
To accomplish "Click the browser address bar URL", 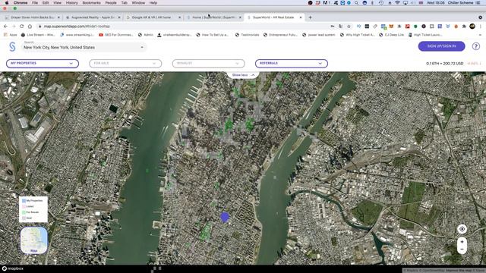I will pos(77,27).
